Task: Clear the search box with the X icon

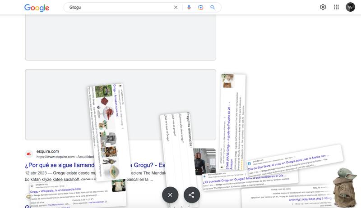Action: [x=176, y=7]
